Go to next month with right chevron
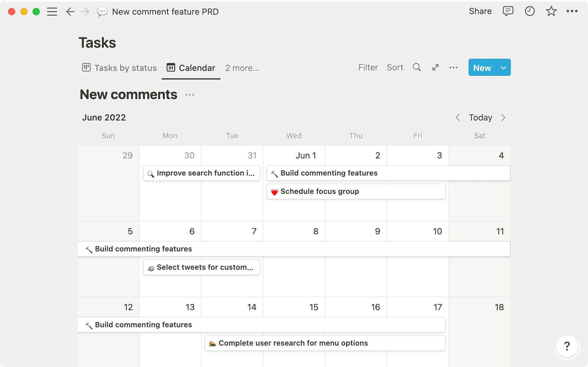Image resolution: width=588 pixels, height=367 pixels. point(503,117)
